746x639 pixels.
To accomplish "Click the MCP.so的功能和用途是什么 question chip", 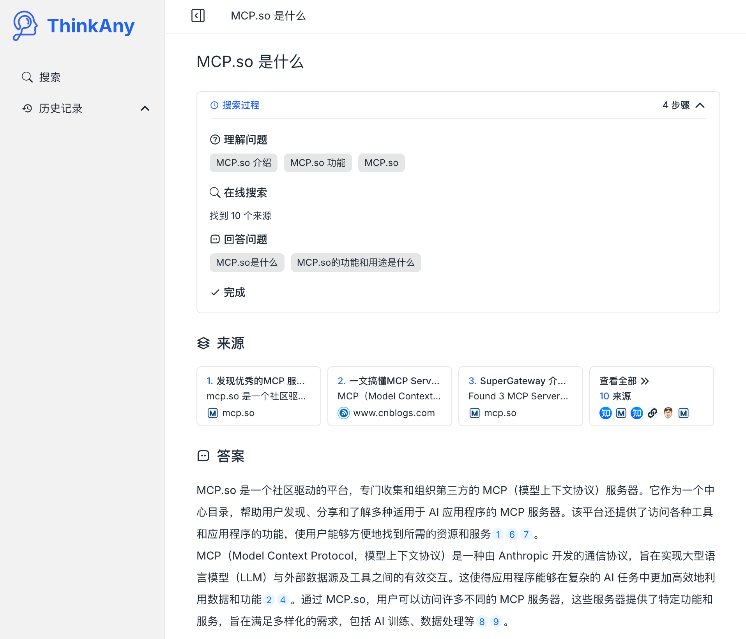I will coord(355,263).
